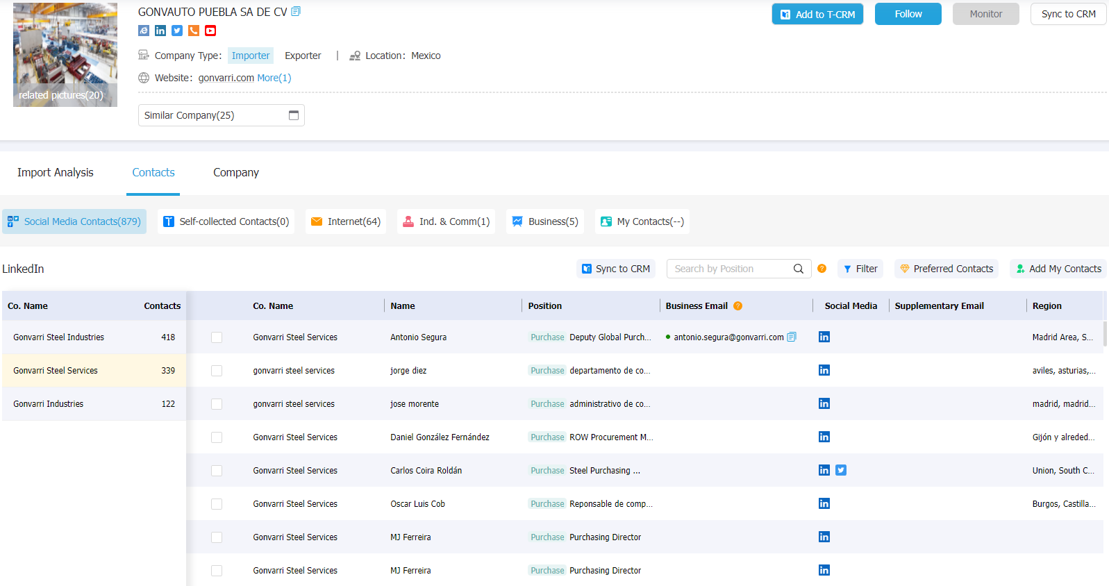Click the Follow button
Image resolution: width=1109 pixels, height=586 pixels.
coord(908,14)
